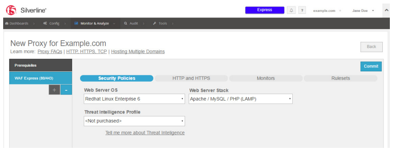This screenshot has width=393, height=151.
Task: Click the Express mode button
Action: click(265, 10)
